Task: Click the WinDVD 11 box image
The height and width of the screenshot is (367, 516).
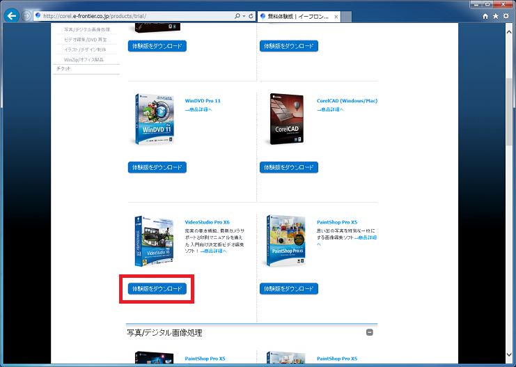Action: tap(155, 119)
